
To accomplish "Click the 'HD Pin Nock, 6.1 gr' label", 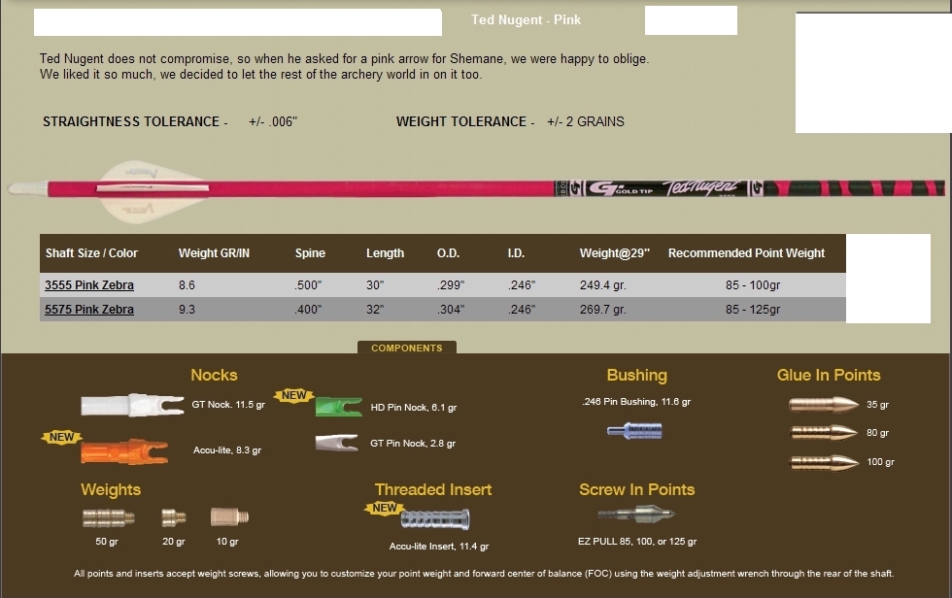I will (414, 408).
